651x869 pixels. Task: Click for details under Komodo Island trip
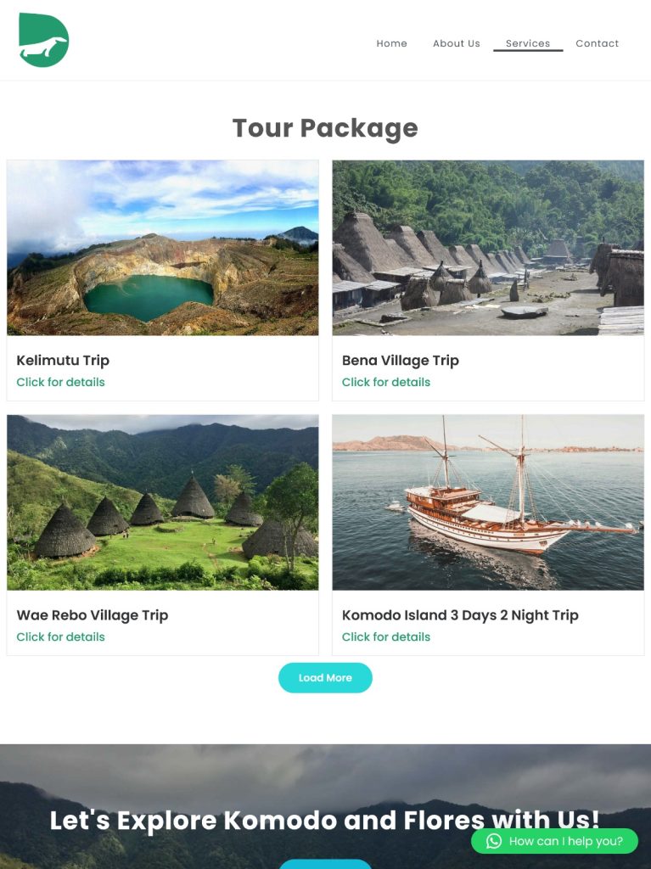(386, 637)
